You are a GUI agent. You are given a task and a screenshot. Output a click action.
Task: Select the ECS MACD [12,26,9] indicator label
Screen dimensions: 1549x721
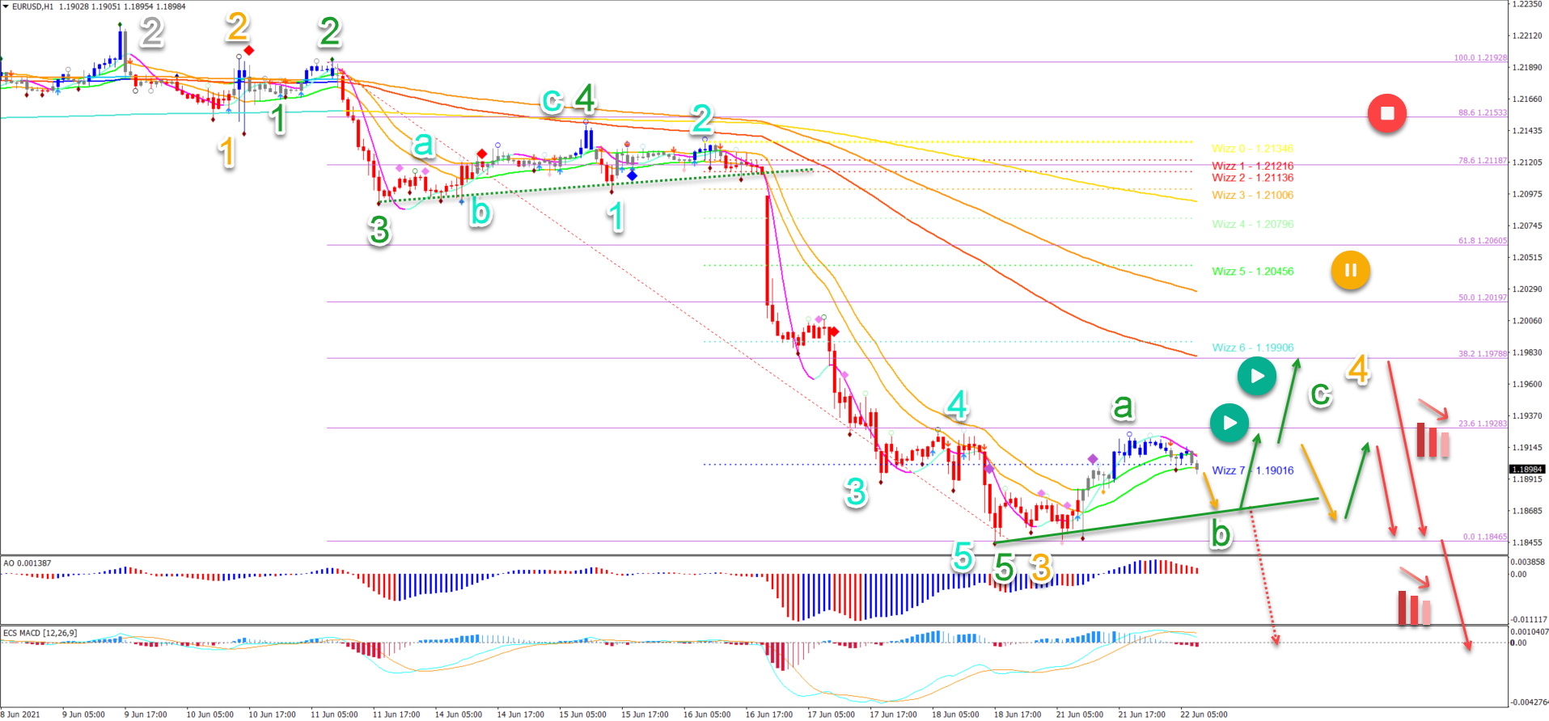click(40, 633)
